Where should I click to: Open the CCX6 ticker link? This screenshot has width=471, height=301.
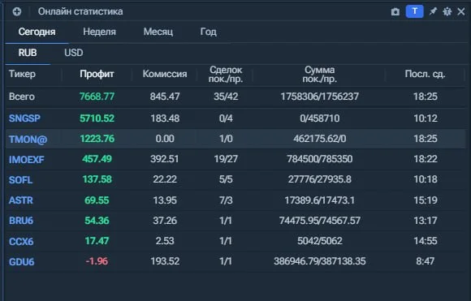(x=21, y=242)
